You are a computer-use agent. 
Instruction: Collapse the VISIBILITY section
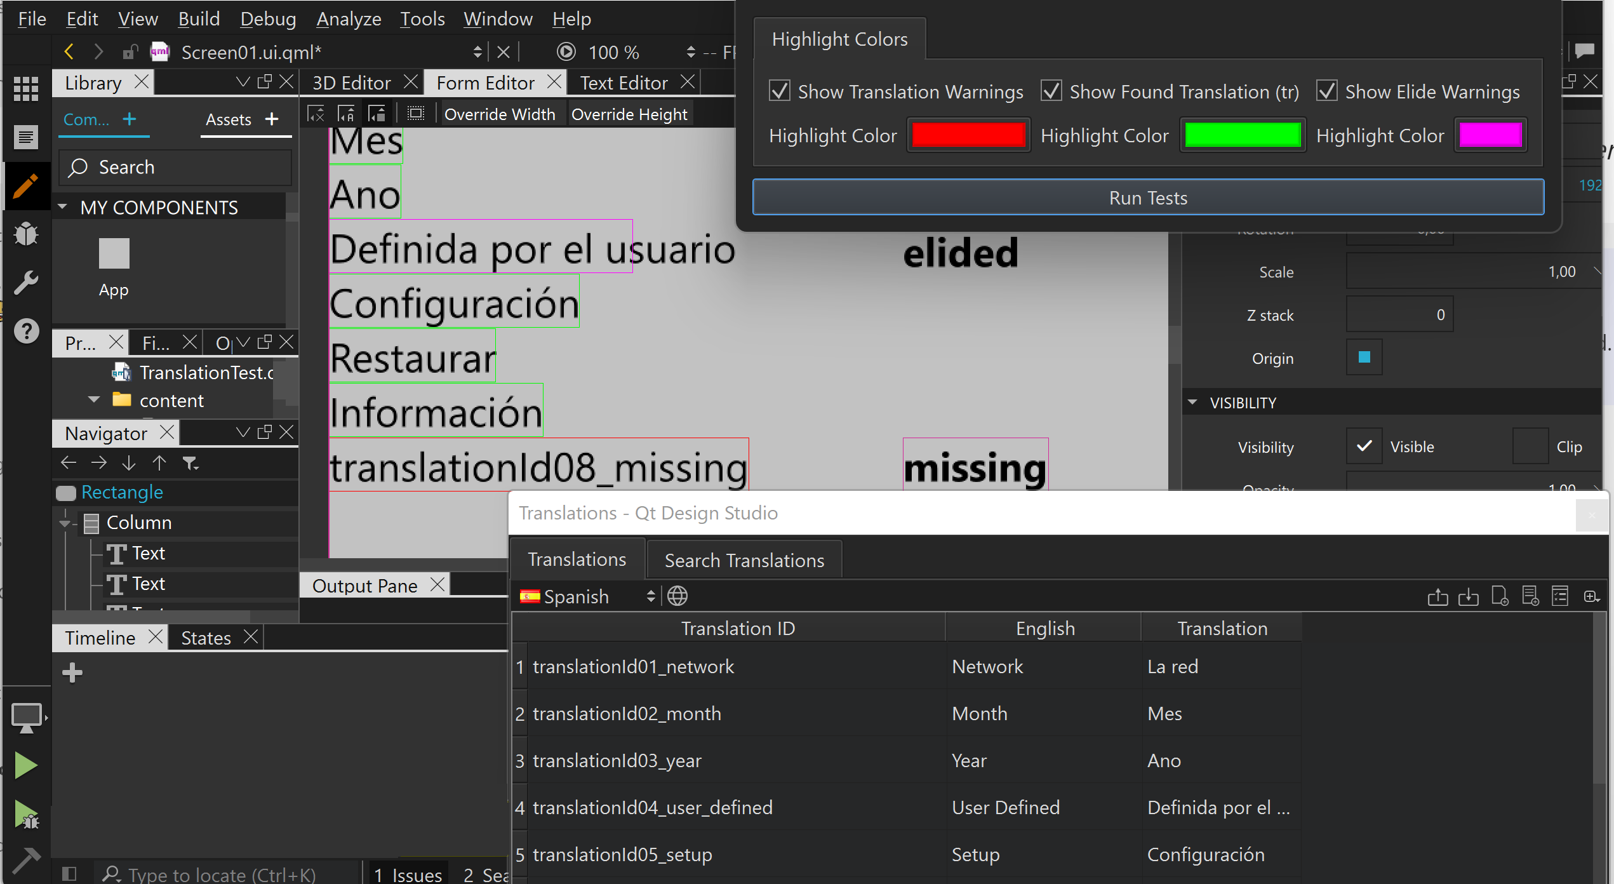pos(1192,403)
